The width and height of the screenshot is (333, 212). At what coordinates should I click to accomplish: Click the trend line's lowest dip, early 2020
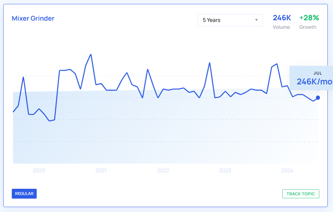(x=49, y=121)
